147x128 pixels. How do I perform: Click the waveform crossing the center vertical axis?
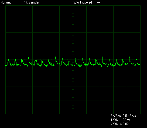click(73, 65)
